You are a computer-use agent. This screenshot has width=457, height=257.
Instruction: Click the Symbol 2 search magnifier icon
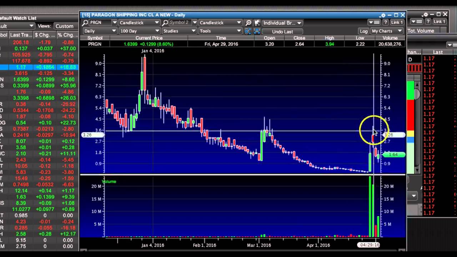click(165, 22)
